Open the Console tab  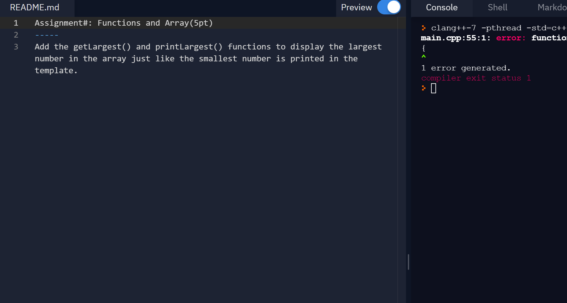point(441,7)
